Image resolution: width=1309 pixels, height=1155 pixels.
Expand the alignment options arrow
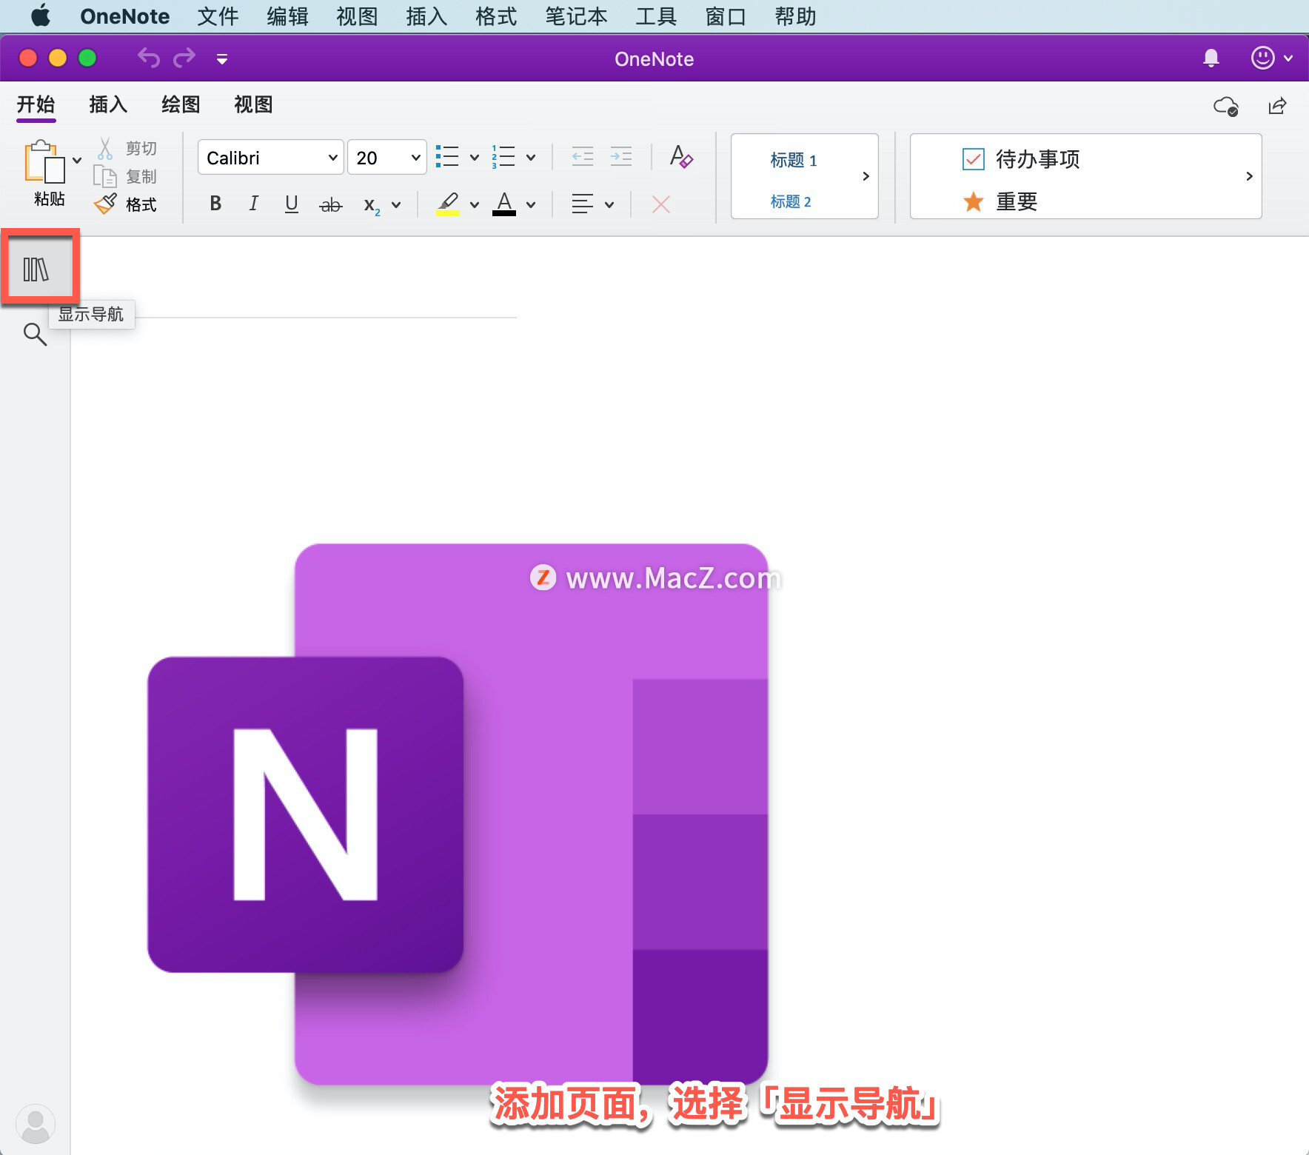pyautogui.click(x=609, y=205)
